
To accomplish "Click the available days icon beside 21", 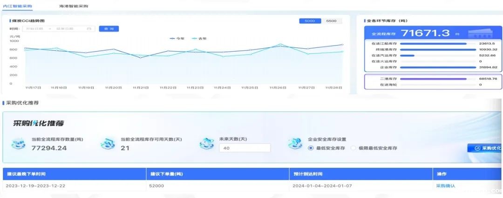I will [x=108, y=144].
